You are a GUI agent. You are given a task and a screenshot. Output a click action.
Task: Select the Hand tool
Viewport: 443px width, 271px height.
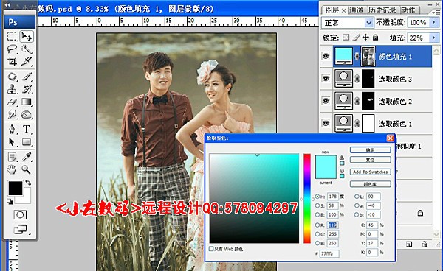(12, 169)
